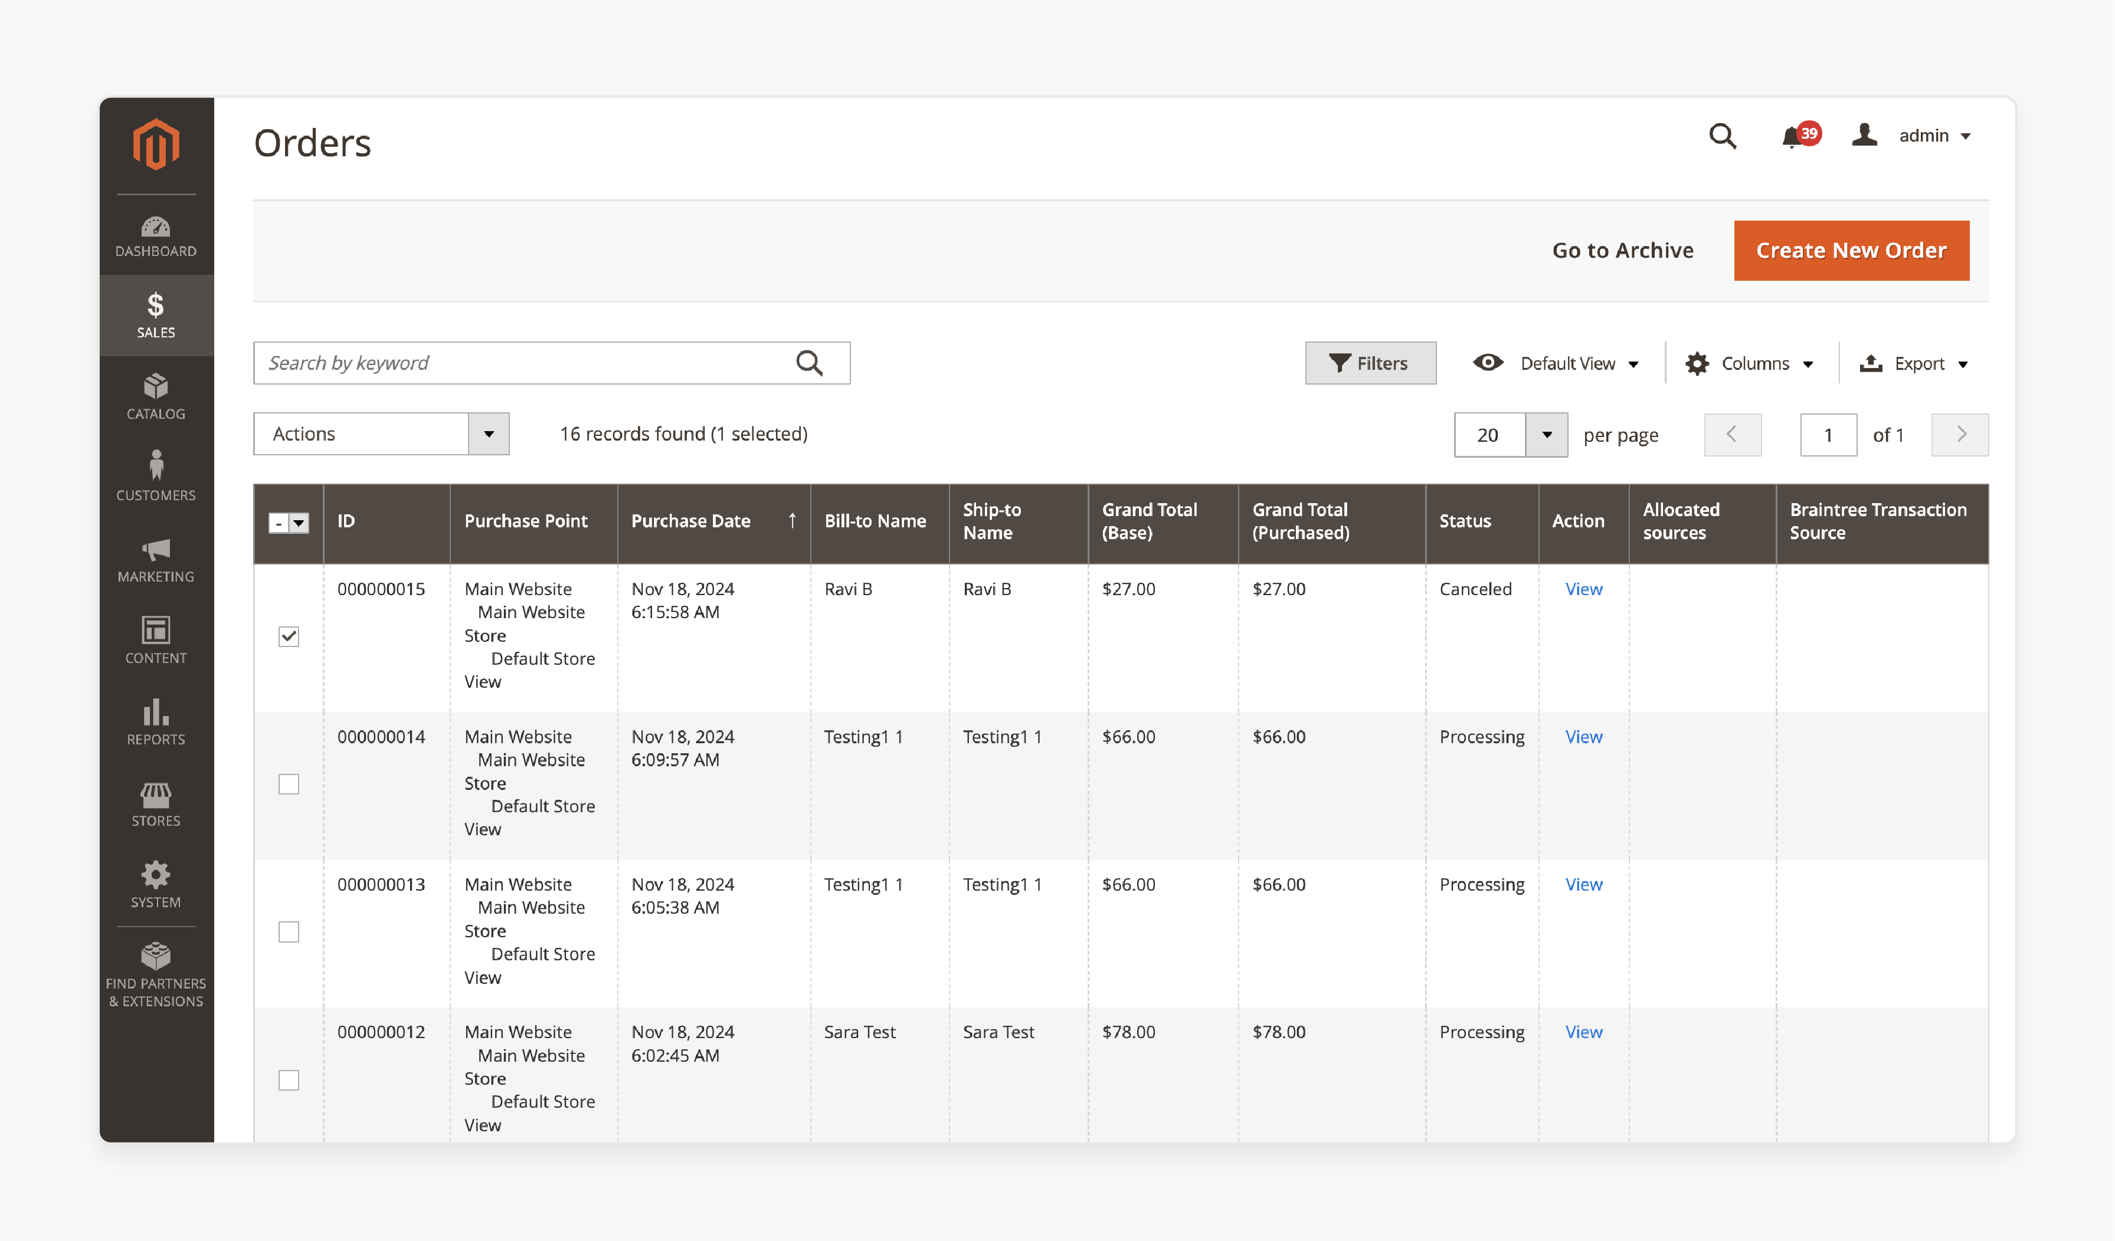Select order 000000013 checkbox
This screenshot has height=1241, width=2115.
pos(289,931)
